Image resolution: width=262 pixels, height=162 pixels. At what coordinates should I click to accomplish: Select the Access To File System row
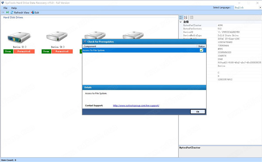click(144, 50)
